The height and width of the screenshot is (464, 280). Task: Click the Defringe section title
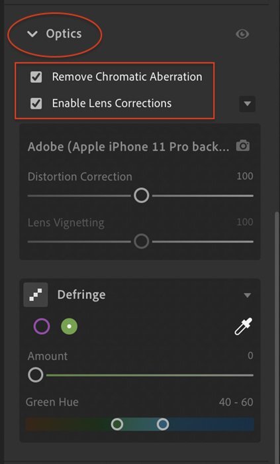tap(81, 295)
